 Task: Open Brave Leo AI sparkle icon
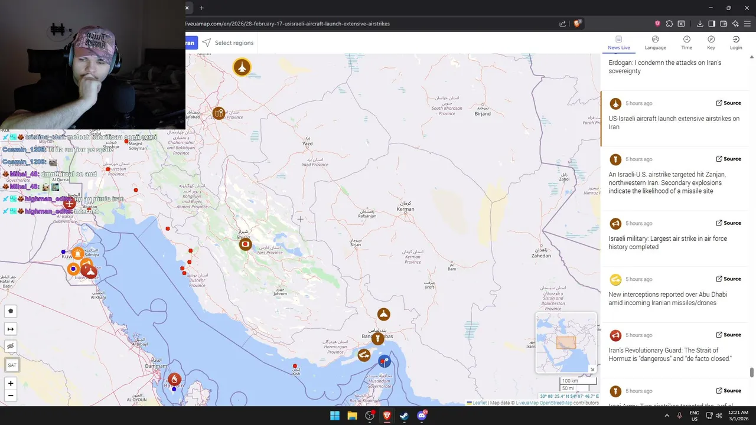click(735, 24)
